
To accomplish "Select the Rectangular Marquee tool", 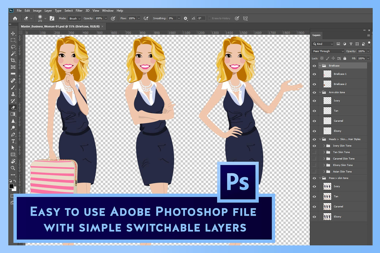I will [x=13, y=40].
